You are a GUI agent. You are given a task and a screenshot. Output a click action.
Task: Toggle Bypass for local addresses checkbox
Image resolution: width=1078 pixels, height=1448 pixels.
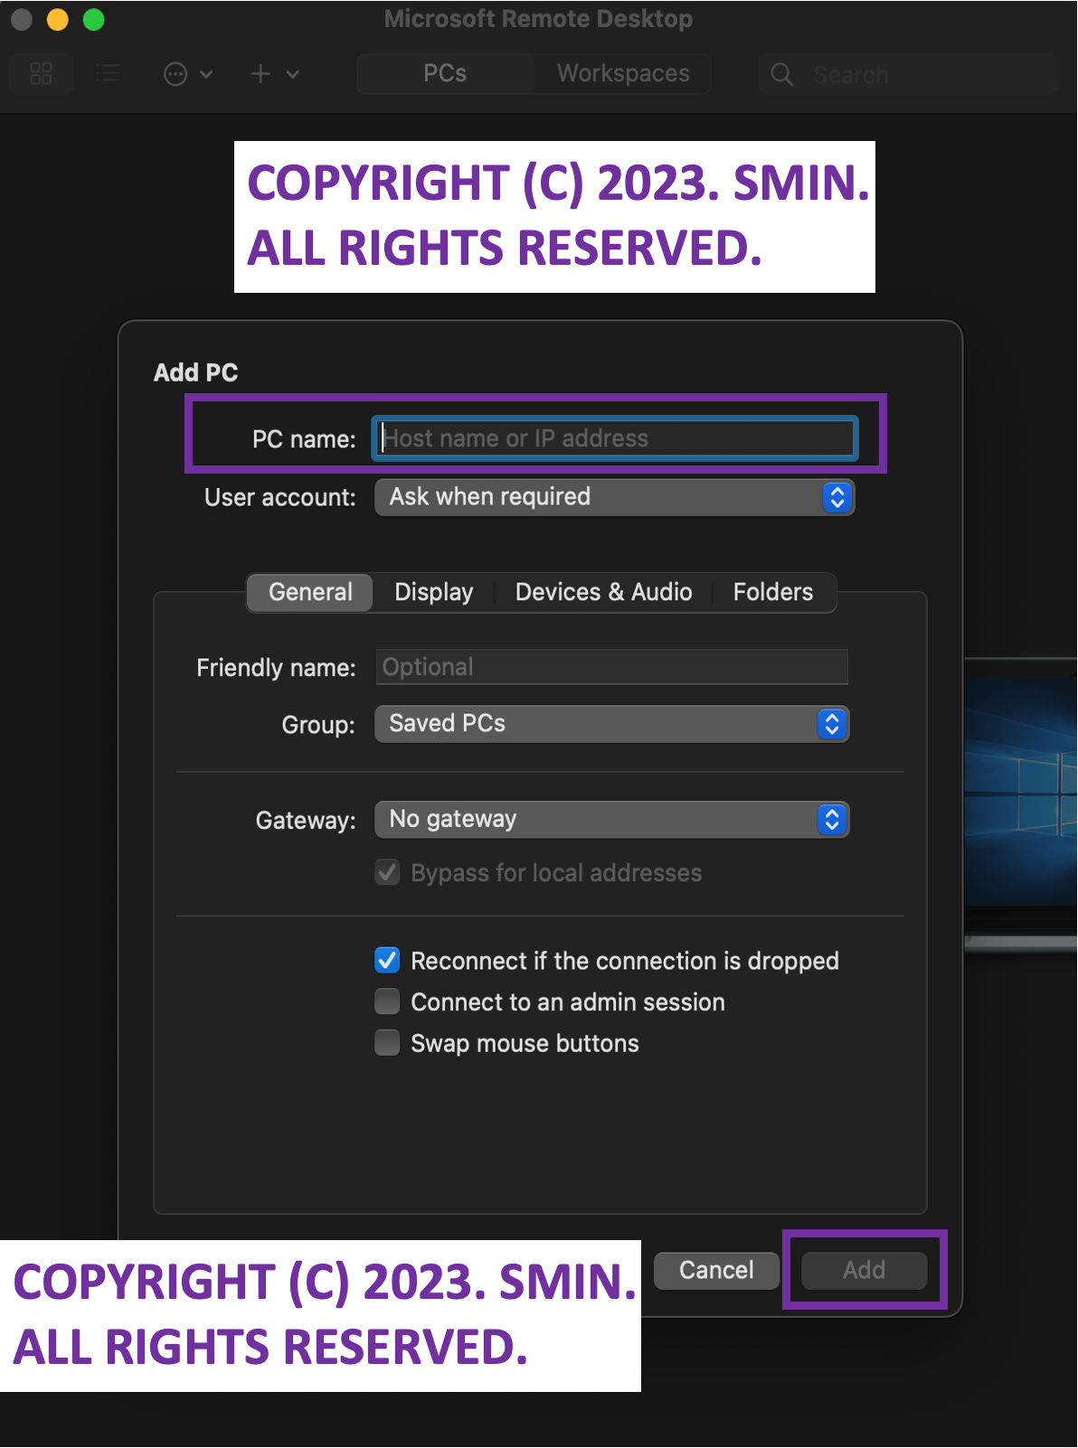point(387,873)
